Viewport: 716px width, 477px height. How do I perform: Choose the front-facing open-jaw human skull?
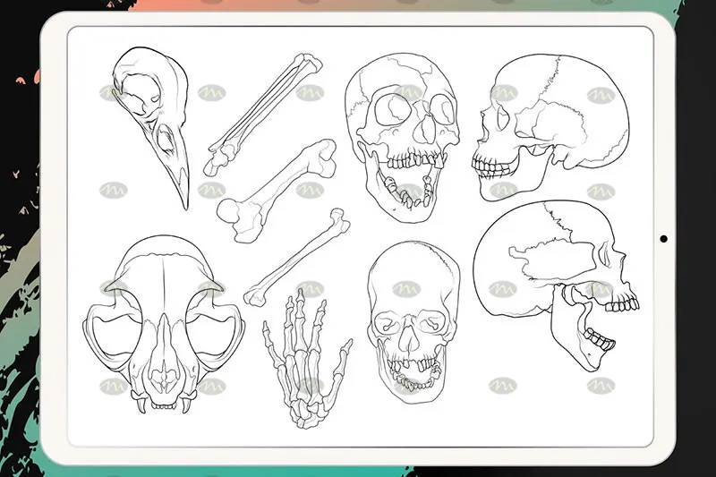pyautogui.click(x=402, y=137)
